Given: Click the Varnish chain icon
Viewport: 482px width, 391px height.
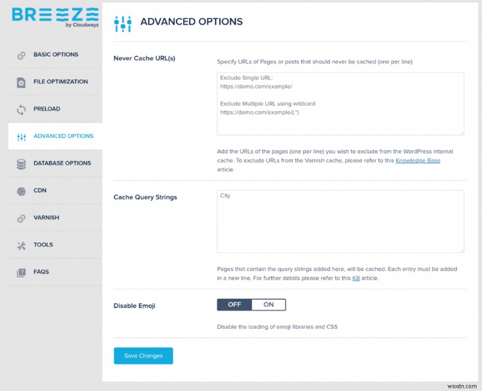Looking at the screenshot, I should click(x=22, y=218).
